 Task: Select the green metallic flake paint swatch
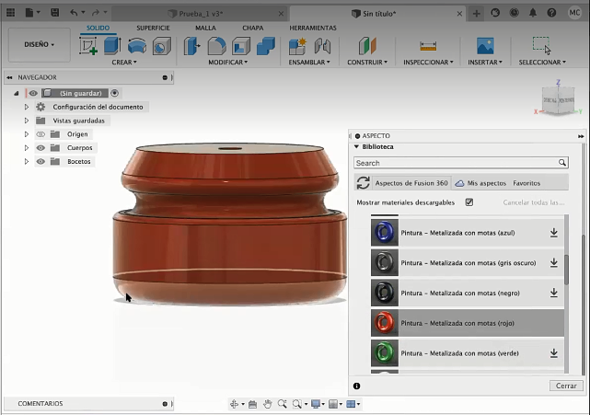click(385, 353)
